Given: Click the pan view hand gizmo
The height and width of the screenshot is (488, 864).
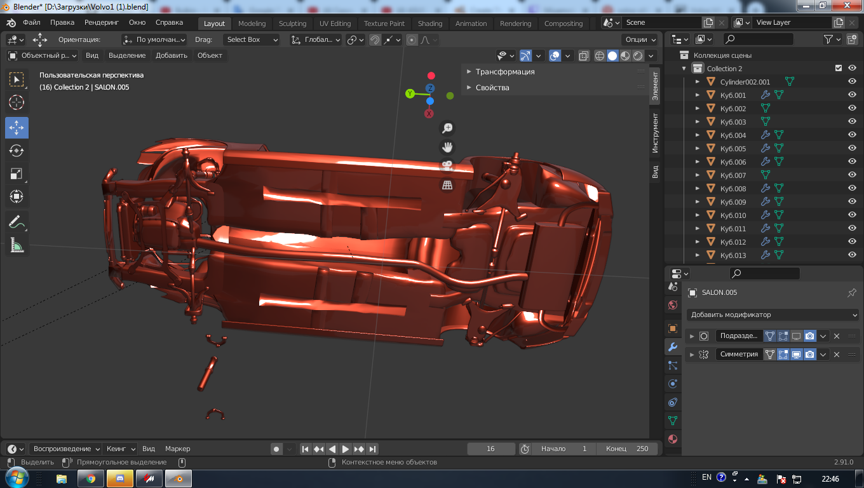Looking at the screenshot, I should point(447,147).
